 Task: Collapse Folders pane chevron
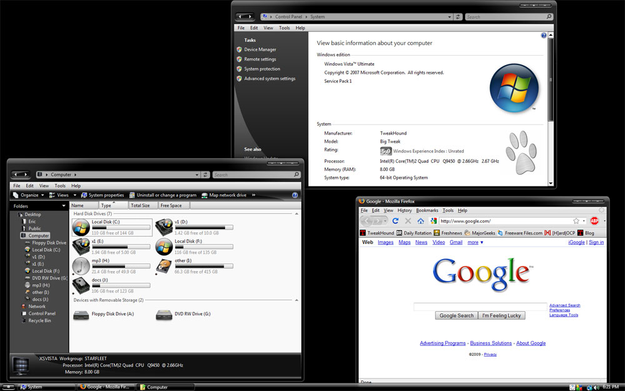[64, 206]
